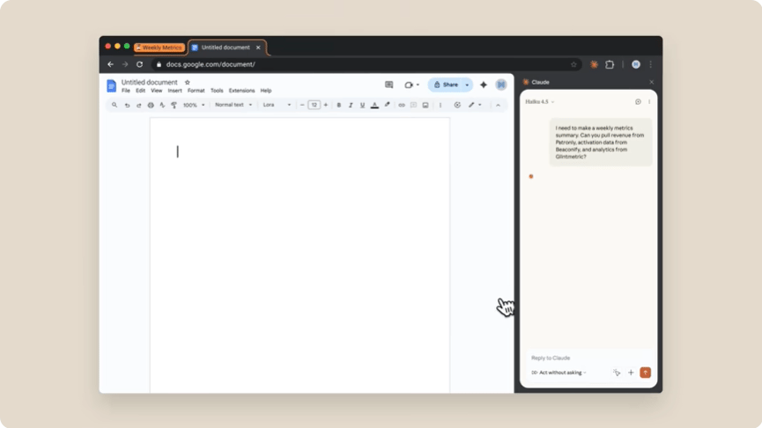
Task: Open the Edit menu
Action: coord(140,91)
